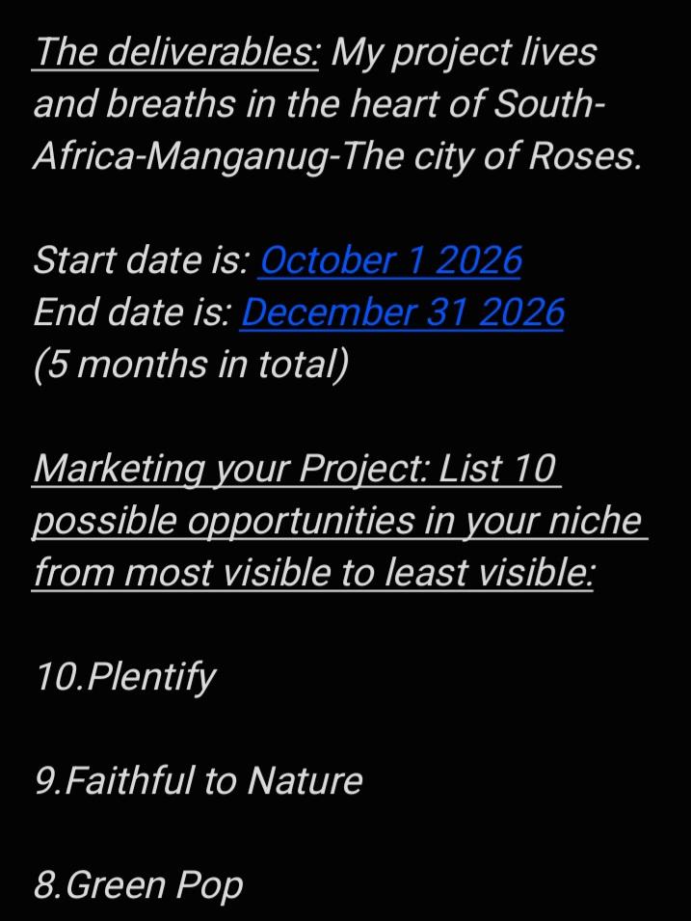Select list item "10.Plentify"
Image resolution: width=691 pixels, height=921 pixels.
tap(125, 677)
